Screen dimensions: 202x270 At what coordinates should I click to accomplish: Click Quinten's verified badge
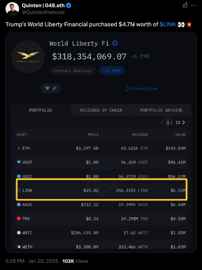click(69, 6)
